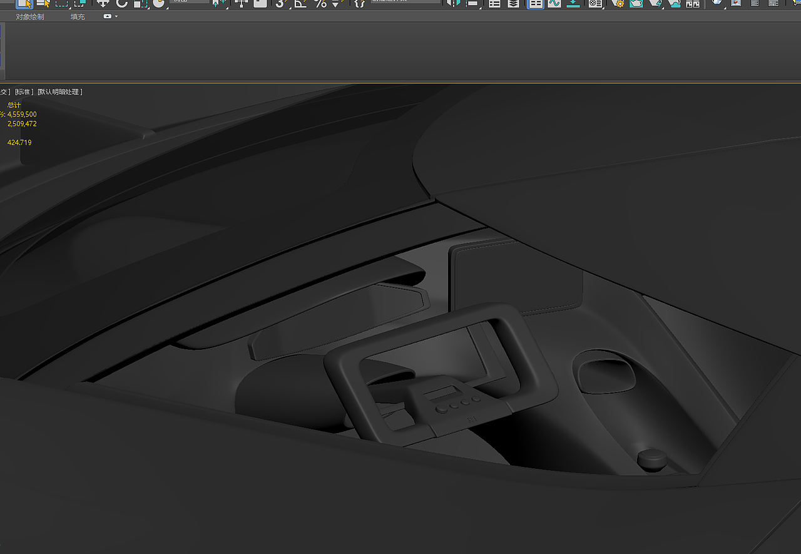
Task: Switch to the 对象绘制 ribbon tab
Action: click(30, 17)
